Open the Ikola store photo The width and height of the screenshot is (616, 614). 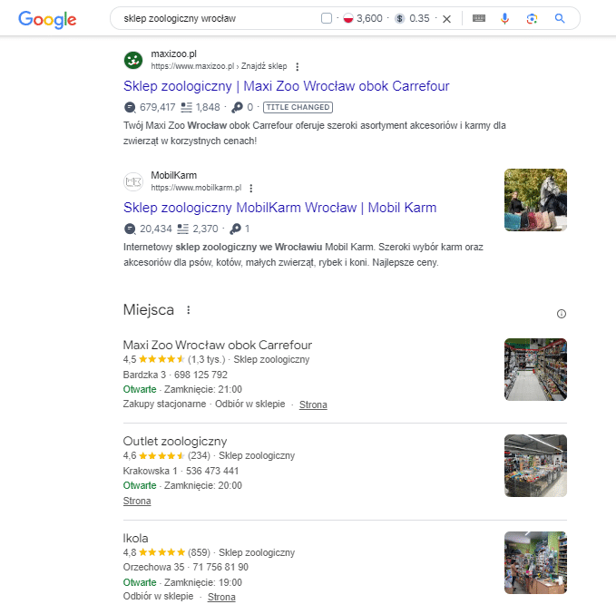coord(535,562)
